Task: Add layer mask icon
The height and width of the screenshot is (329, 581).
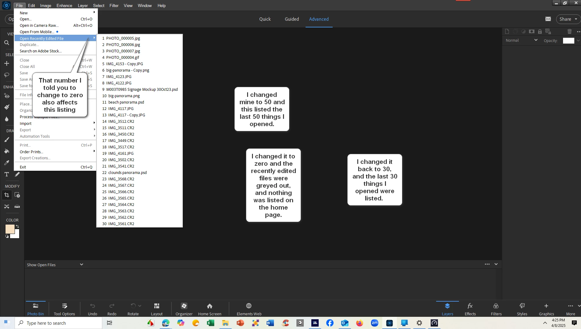Action: (x=531, y=31)
